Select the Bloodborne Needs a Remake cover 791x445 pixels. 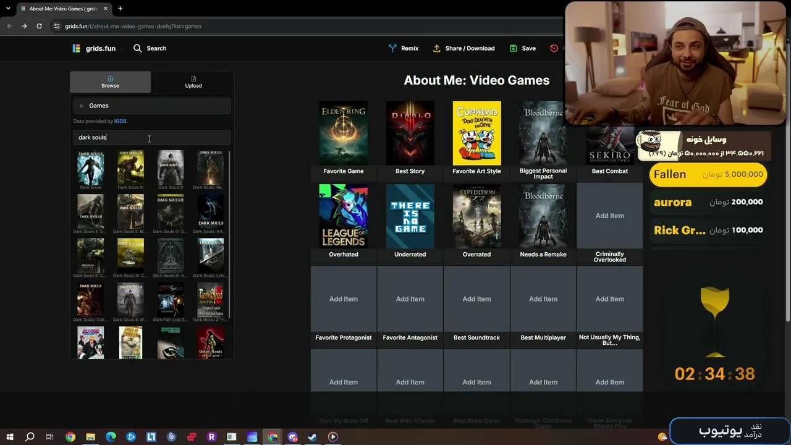click(x=543, y=216)
